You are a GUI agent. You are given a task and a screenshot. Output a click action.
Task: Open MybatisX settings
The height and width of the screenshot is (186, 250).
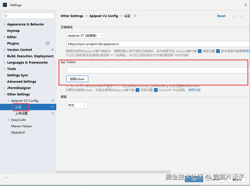[18, 133]
